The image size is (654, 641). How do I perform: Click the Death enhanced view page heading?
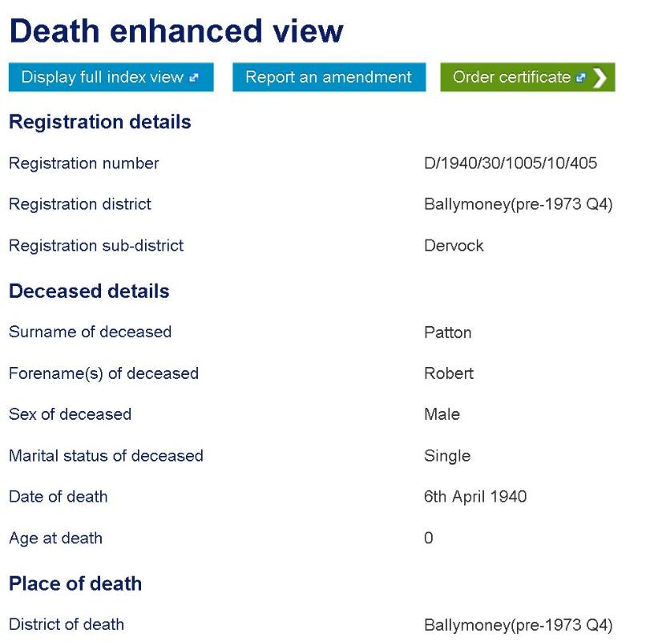(176, 30)
